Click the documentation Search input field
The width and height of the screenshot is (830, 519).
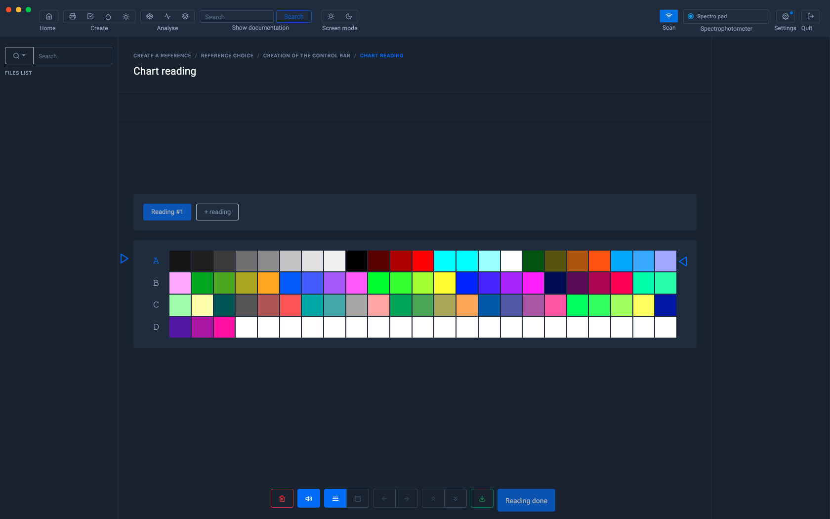click(x=237, y=17)
